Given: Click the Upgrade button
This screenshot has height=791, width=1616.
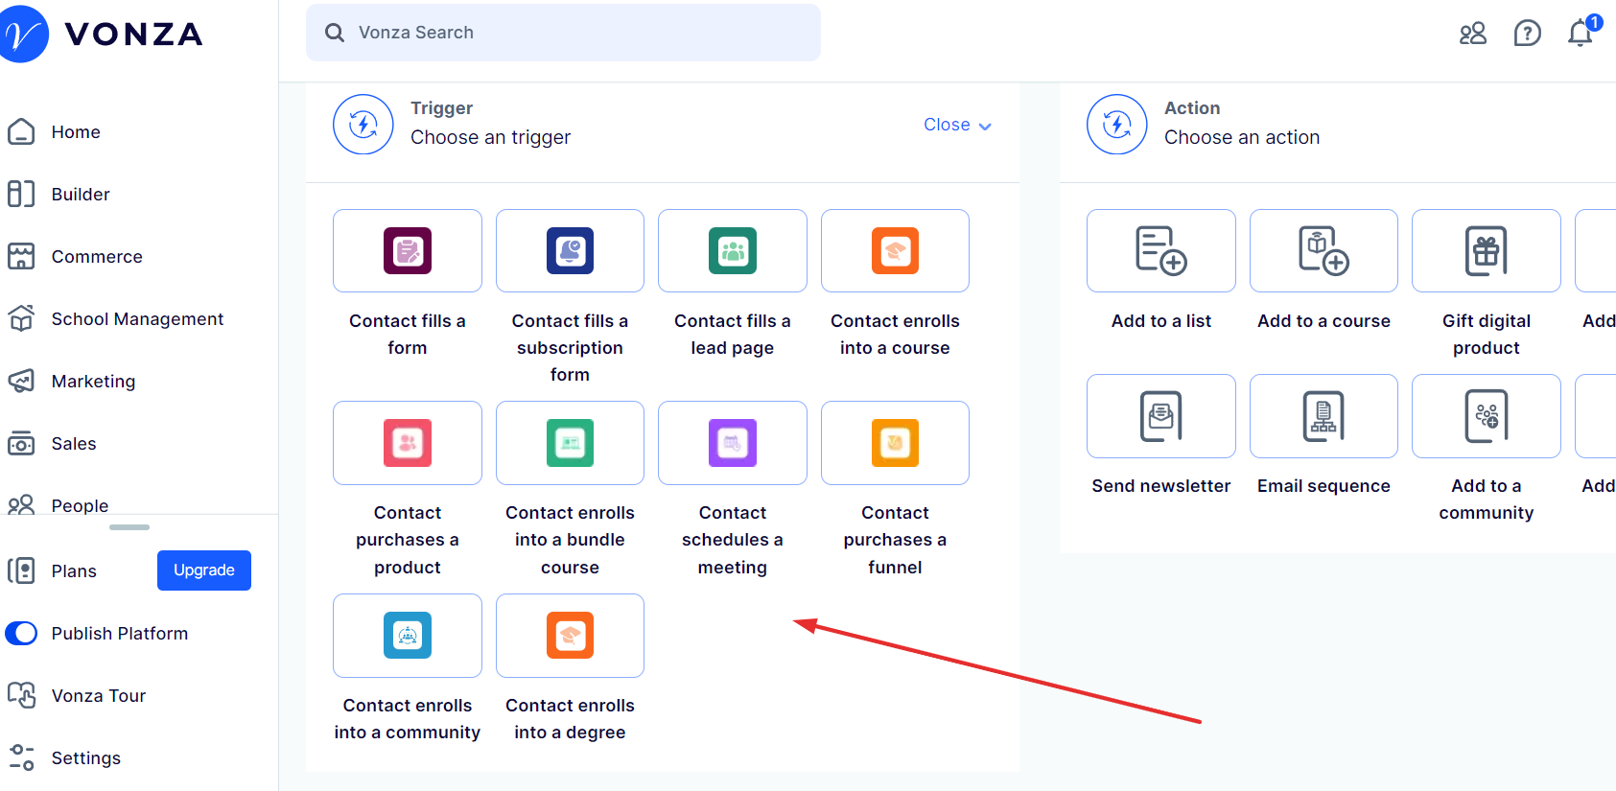Looking at the screenshot, I should (204, 570).
